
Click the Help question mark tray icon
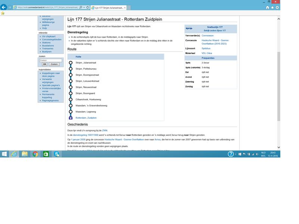pos(231,154)
